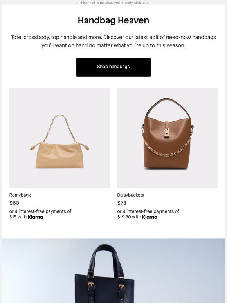Select the Daisybucketx product name
Screen dimensions: 227x303
[131, 195]
